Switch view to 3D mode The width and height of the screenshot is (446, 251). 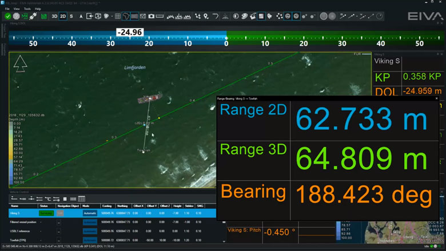55,17
